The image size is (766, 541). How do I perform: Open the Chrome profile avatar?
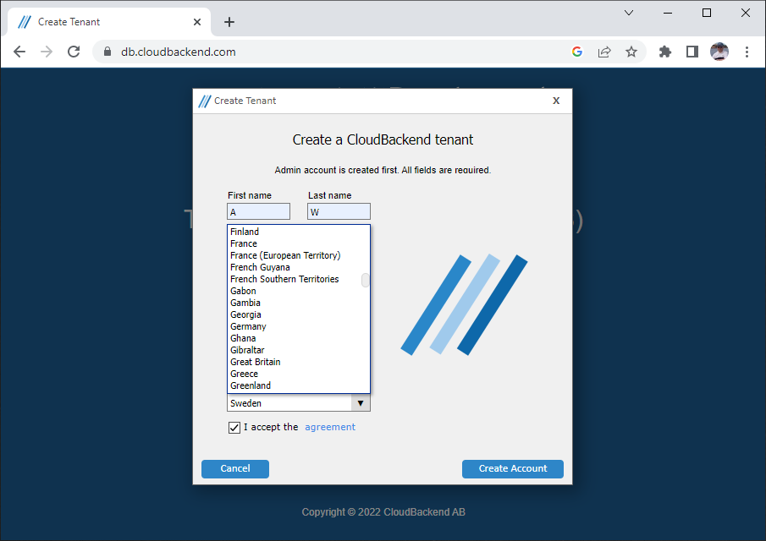tap(719, 52)
